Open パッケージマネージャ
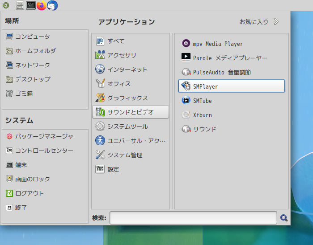This screenshot has height=245, width=313. [x=45, y=136]
